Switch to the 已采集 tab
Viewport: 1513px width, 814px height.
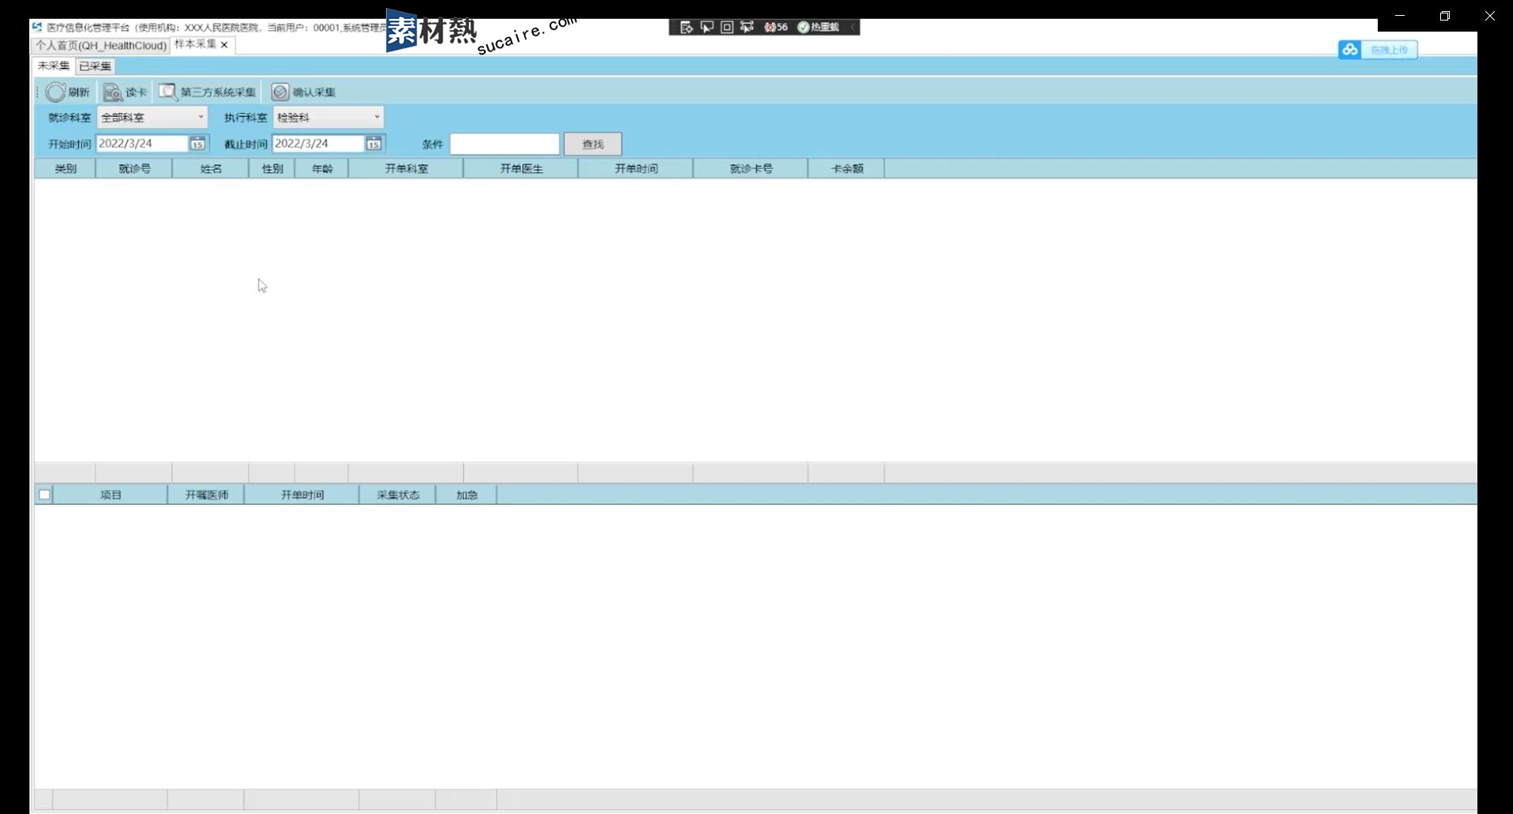click(95, 66)
